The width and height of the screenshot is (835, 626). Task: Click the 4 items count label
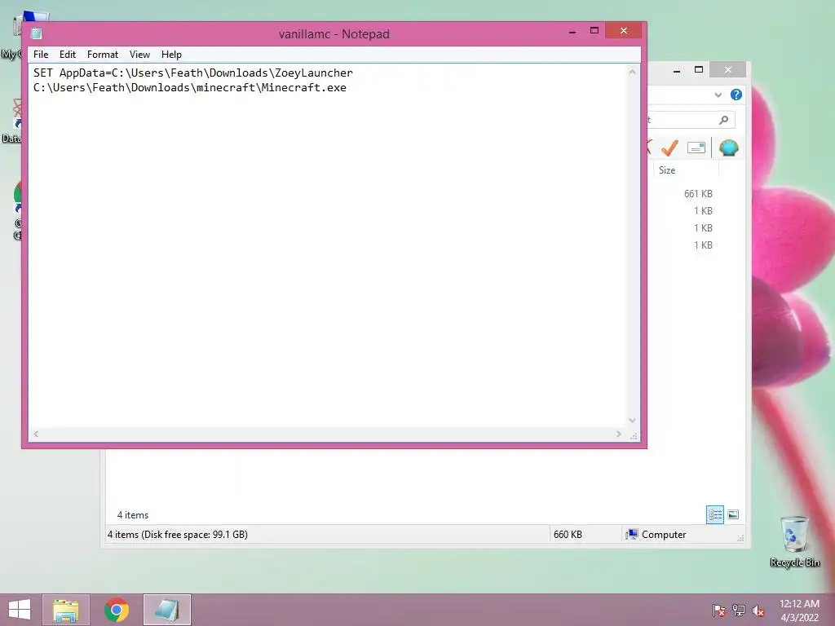[133, 515]
